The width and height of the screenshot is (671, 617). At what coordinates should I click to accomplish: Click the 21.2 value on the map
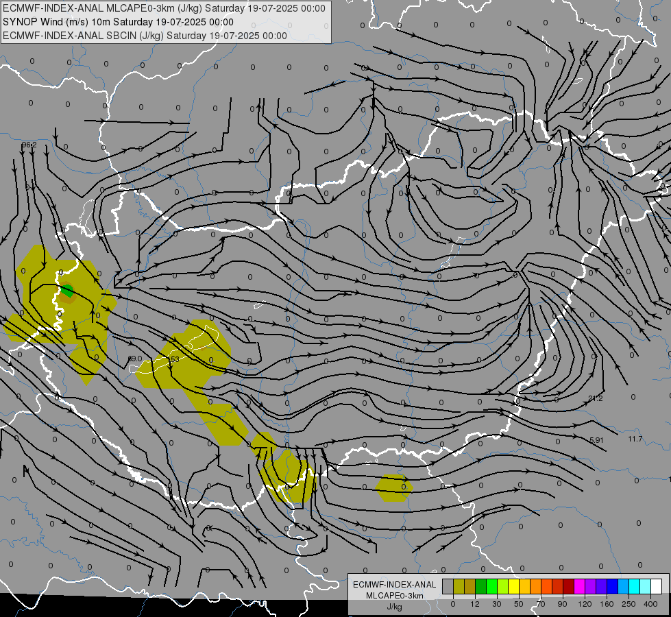[x=595, y=398]
